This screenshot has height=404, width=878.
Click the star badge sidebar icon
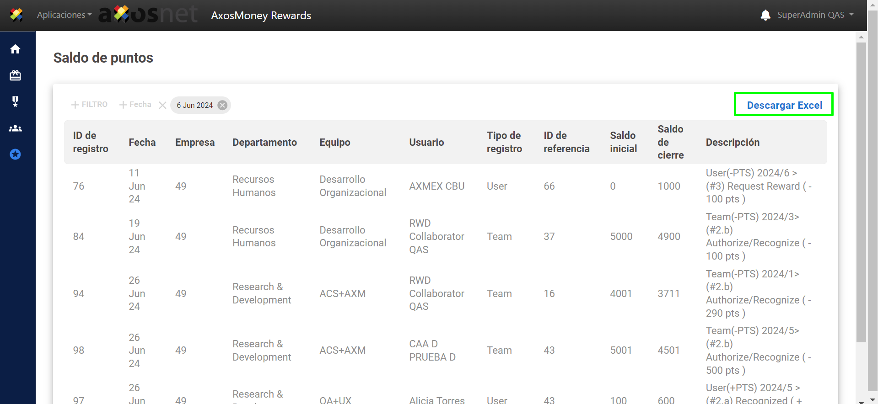[x=15, y=154]
